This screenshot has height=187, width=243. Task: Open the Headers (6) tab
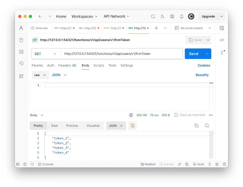(67, 65)
